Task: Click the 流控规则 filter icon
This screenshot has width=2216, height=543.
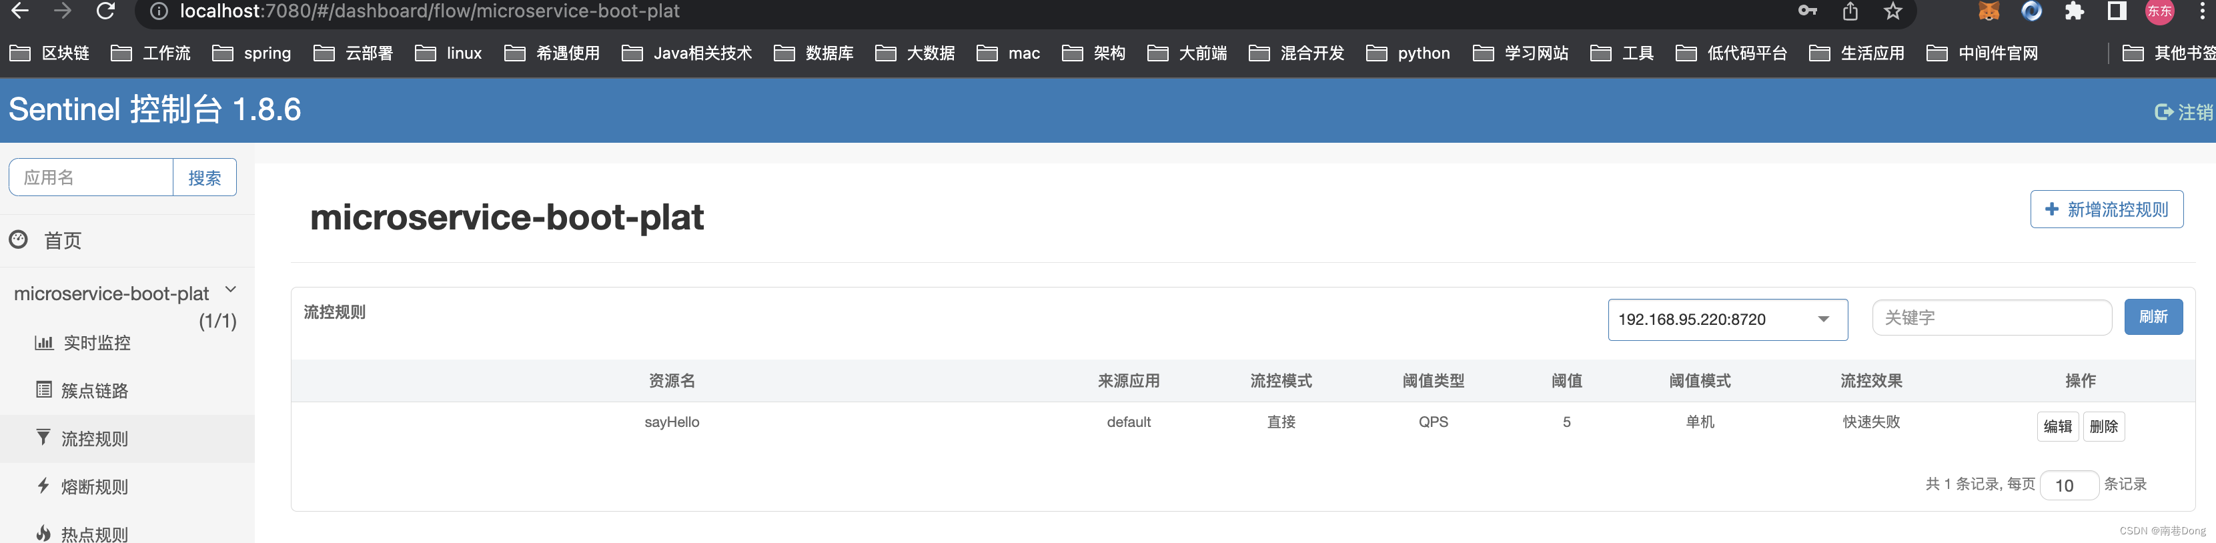Action: point(43,437)
